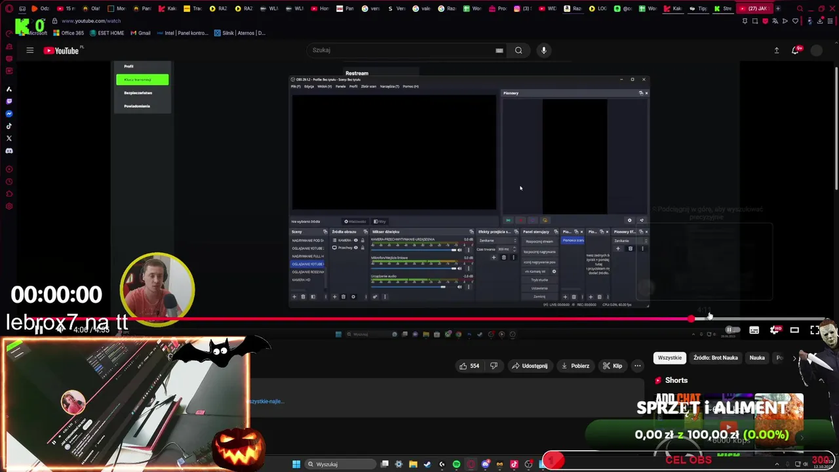The image size is (839, 472).
Task: Toggle lock on the KAMERA source
Action: (362, 241)
